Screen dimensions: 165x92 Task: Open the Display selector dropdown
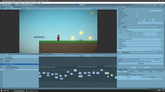click(3, 9)
